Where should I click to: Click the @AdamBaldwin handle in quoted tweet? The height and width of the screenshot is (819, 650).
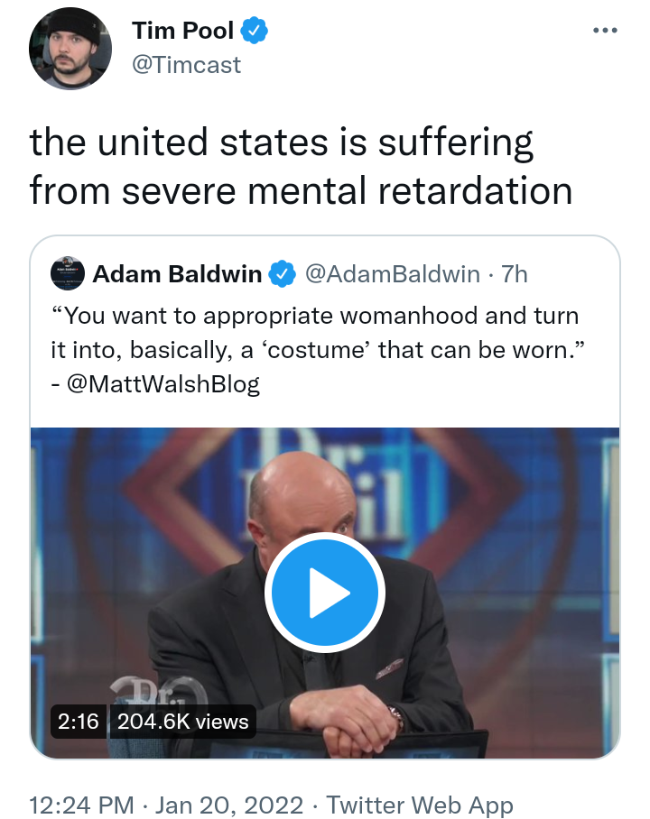click(x=392, y=274)
